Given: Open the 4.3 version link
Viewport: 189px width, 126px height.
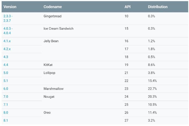Looking at the screenshot, I should (x=6, y=57).
